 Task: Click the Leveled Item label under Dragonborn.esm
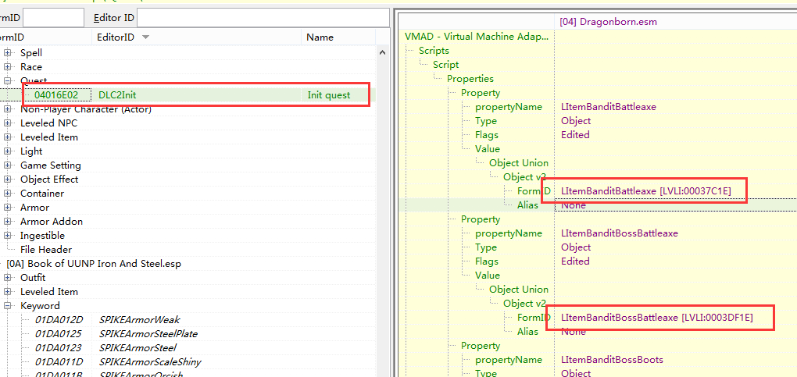coord(48,137)
